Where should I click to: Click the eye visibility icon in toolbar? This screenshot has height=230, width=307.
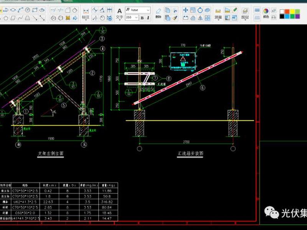pos(42,10)
